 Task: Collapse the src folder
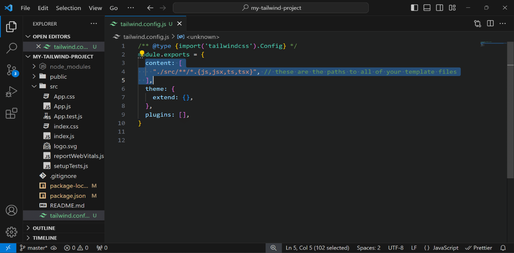[64, 86]
